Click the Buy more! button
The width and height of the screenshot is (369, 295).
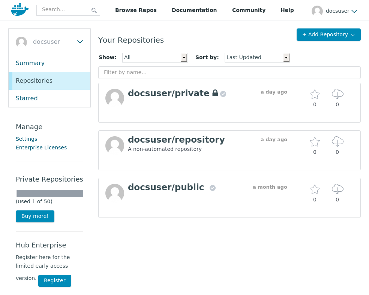(x=35, y=216)
